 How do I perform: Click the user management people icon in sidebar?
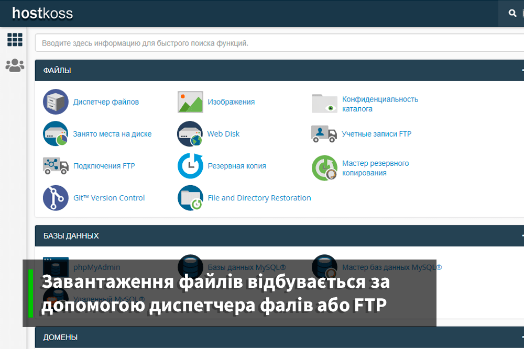[15, 65]
